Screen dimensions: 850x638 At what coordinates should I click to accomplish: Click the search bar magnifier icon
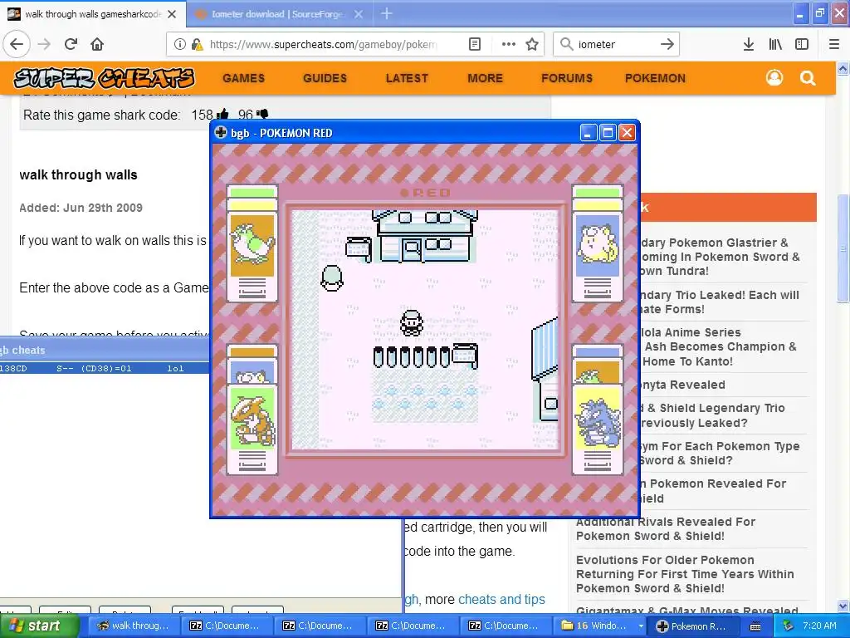tap(566, 44)
